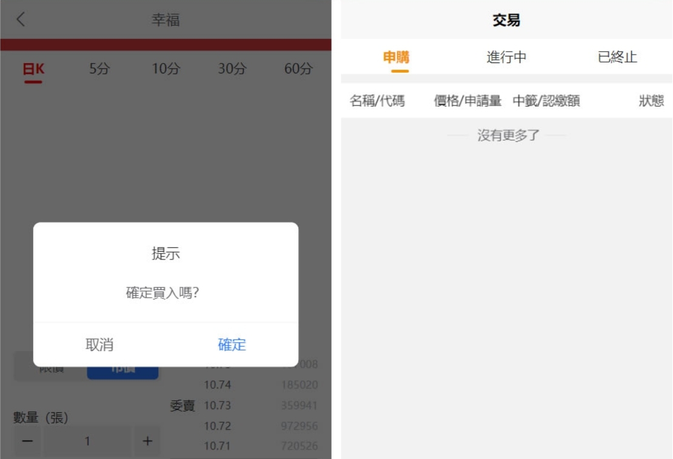Decrease quantity with the minus button
Image resolution: width=673 pixels, height=459 pixels.
pyautogui.click(x=27, y=441)
